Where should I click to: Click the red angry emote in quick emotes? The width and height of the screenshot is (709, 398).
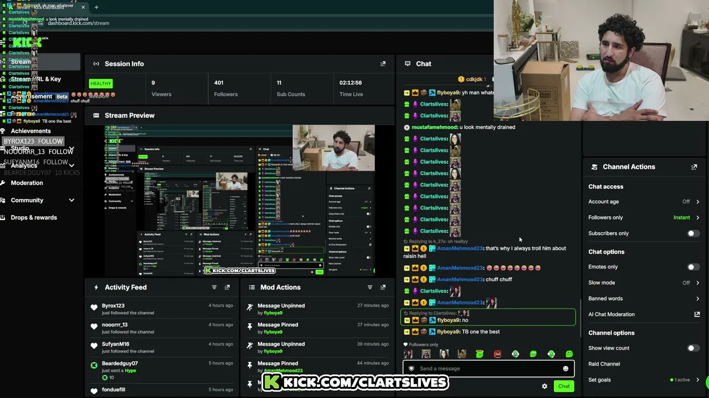497,354
